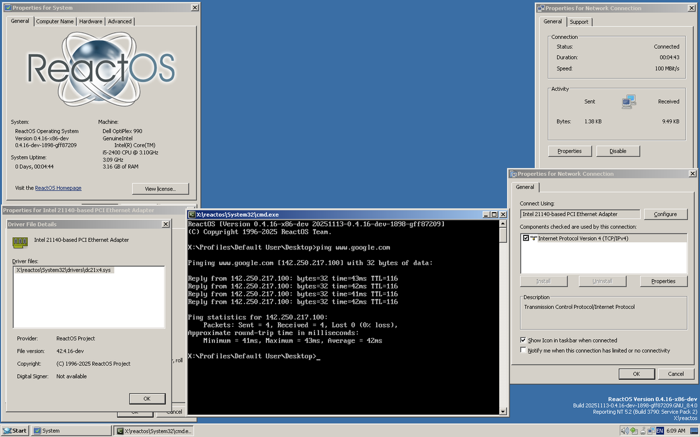Screen dimensions: 700x437
Task: Enable Notify me when limited connectivity
Action: [523, 351]
